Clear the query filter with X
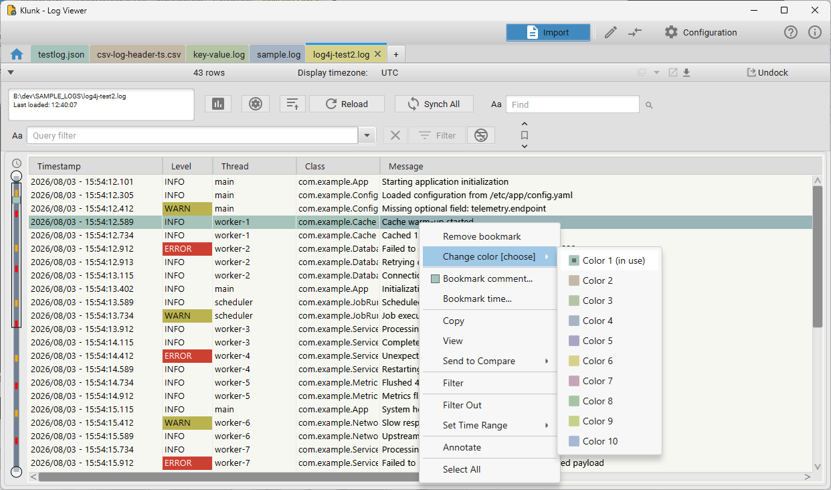Image resolution: width=831 pixels, height=490 pixels. pyautogui.click(x=395, y=135)
